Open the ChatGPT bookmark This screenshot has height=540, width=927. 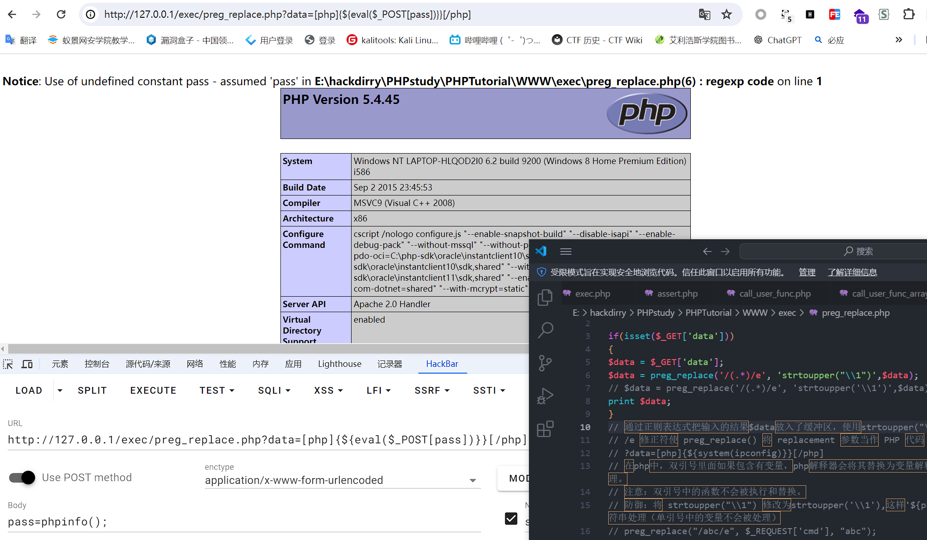(x=777, y=40)
